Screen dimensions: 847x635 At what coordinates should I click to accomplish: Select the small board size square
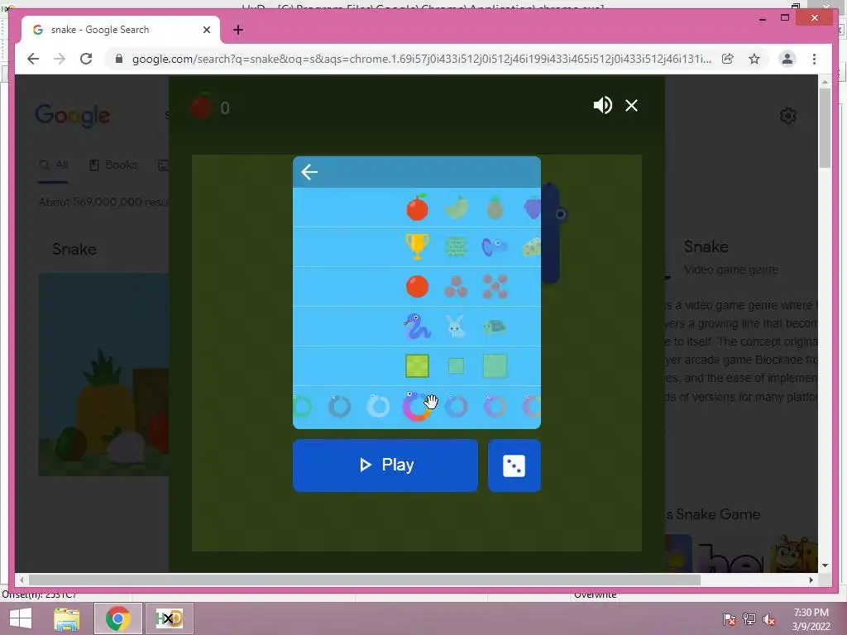[456, 366]
